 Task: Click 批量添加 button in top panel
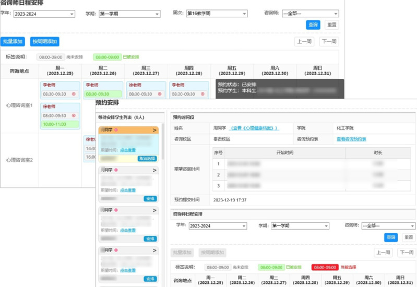pyautogui.click(x=13, y=41)
